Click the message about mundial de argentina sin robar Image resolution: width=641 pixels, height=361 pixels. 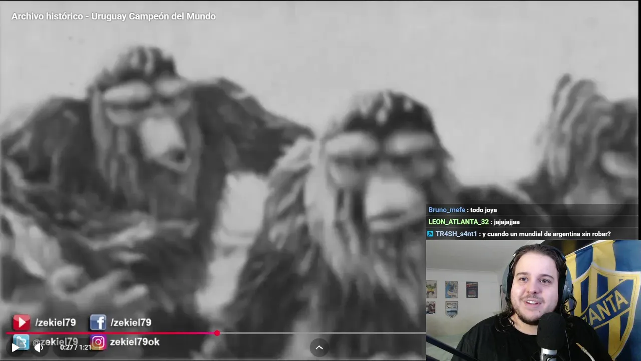[546, 234]
